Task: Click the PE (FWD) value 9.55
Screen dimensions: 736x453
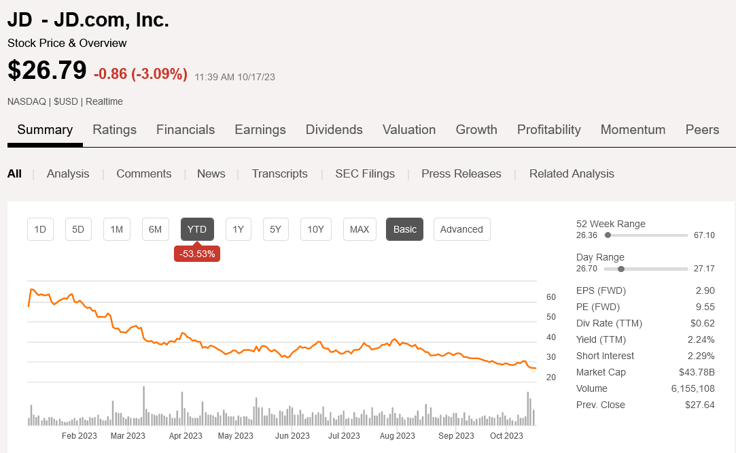Action: click(705, 307)
